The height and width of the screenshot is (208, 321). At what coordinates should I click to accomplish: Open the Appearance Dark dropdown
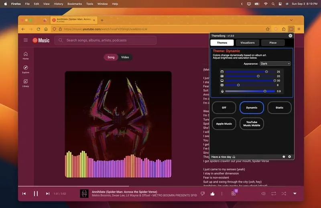coord(275,64)
